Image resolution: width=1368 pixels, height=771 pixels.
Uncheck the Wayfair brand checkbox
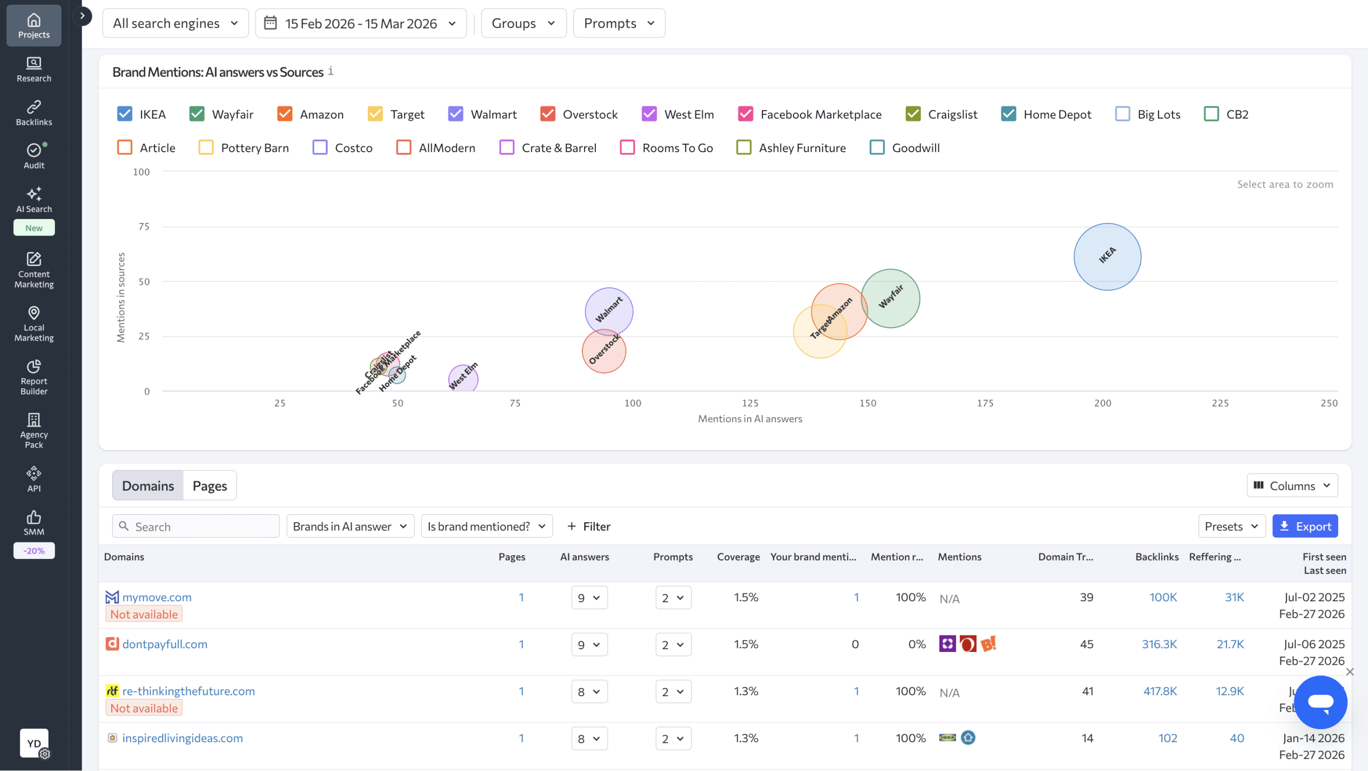click(x=197, y=114)
